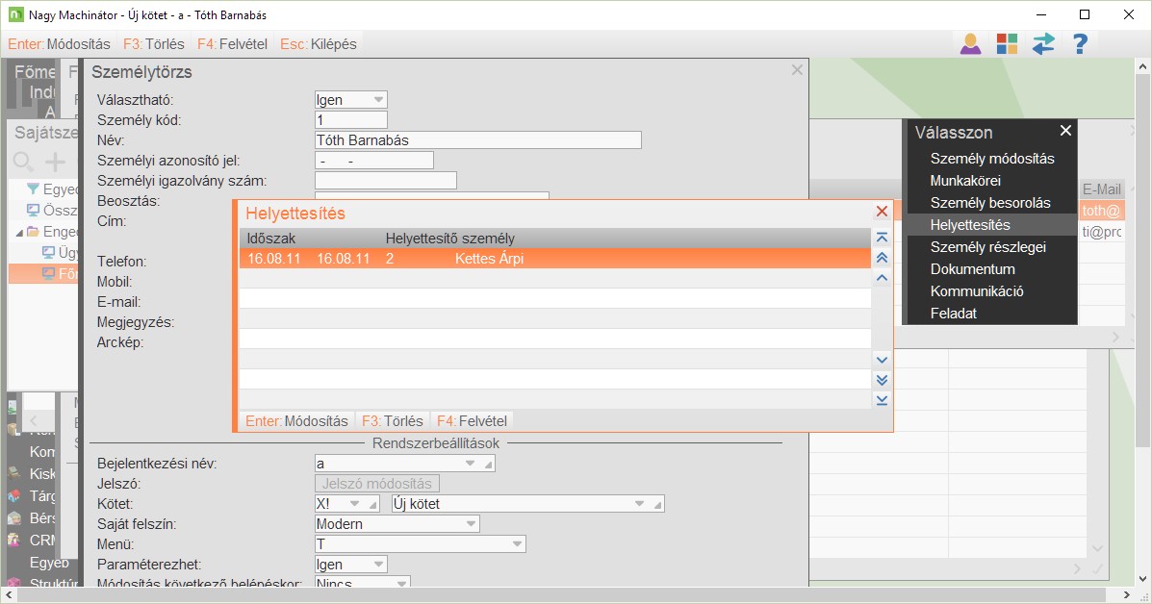The image size is (1152, 604).
Task: Click F4: Felvétel in Helyettesítés dialog
Action: coord(472,421)
